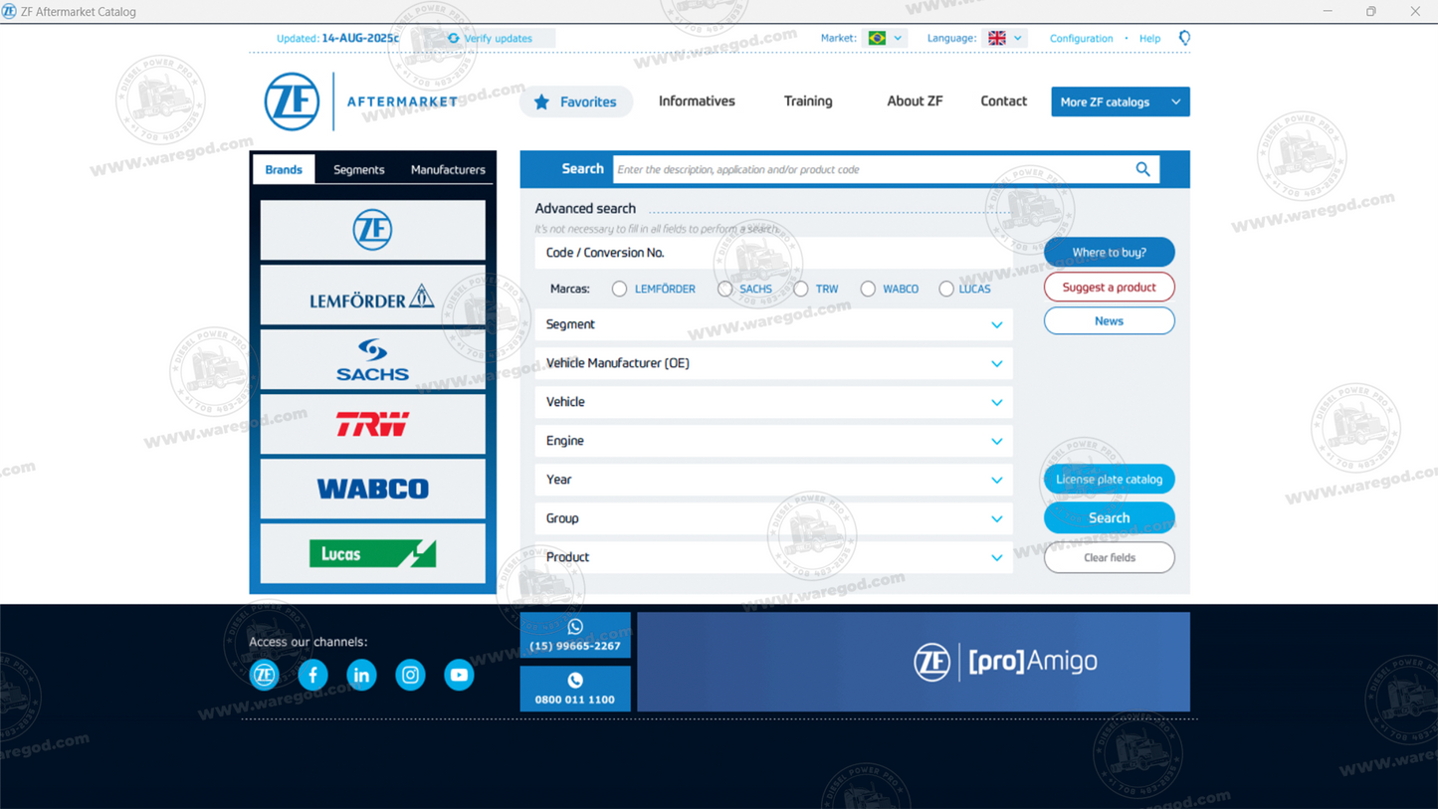This screenshot has height=809, width=1438.
Task: Switch to the Brands tab
Action: [x=284, y=169]
